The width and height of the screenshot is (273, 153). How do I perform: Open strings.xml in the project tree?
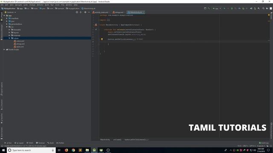coord(19,44)
